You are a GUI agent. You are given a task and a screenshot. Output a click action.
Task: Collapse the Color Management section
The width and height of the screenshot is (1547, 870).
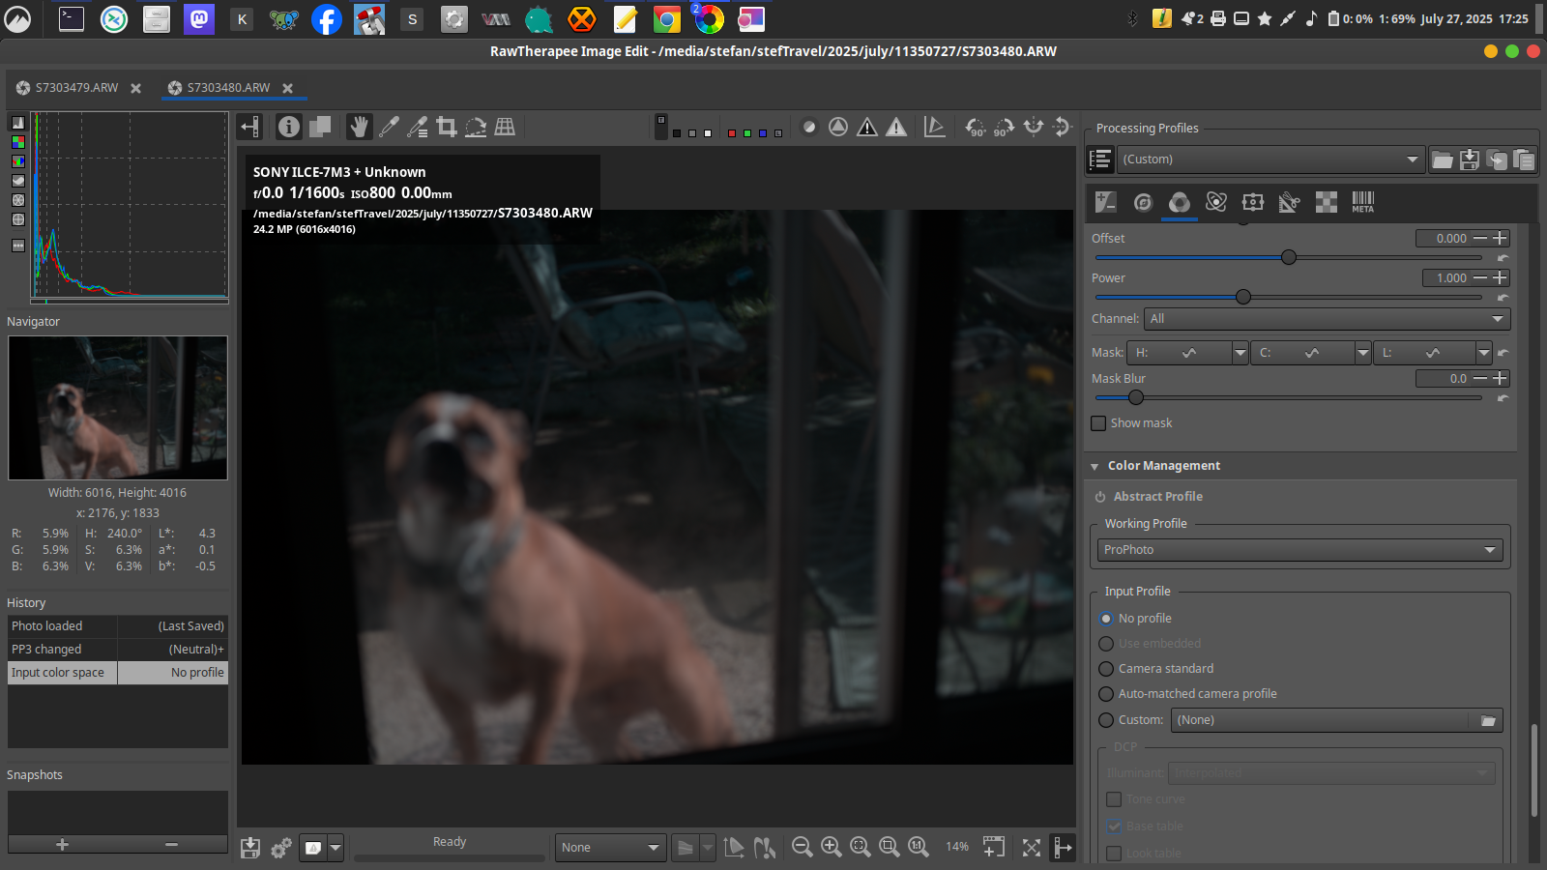[x=1095, y=466]
